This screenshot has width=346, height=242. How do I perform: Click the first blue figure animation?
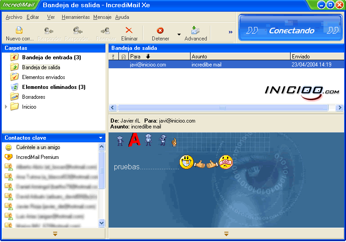click(120, 141)
